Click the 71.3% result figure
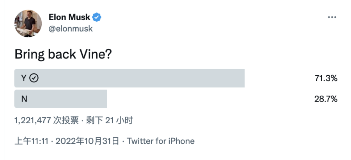 pyautogui.click(x=326, y=78)
